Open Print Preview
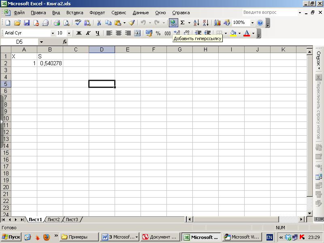The image size is (324, 243). tap(66, 23)
